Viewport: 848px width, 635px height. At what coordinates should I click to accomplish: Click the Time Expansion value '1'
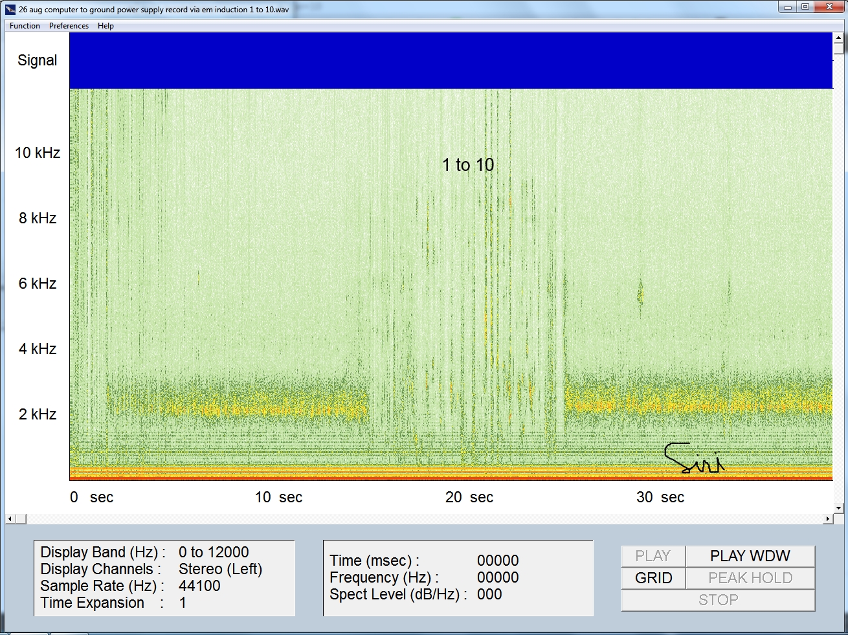[183, 603]
